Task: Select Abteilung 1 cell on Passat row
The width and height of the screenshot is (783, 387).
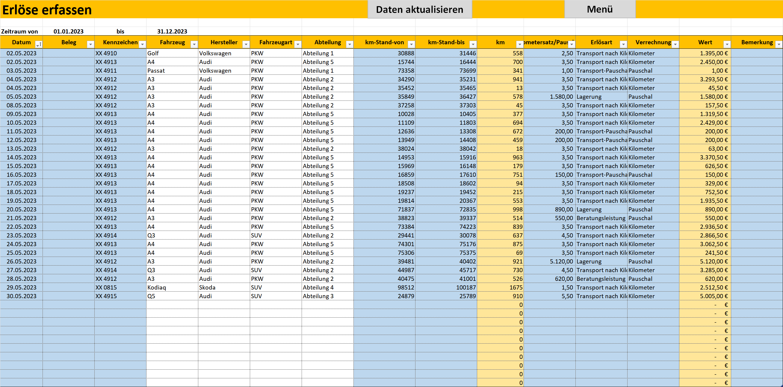Action: (x=328, y=70)
